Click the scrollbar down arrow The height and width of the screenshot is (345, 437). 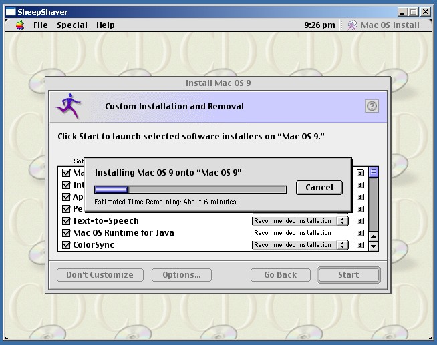374,246
